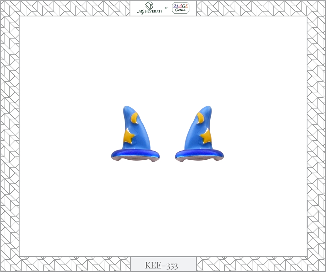Click the yellow moon on right hat
The image size is (326, 272).
tap(201, 118)
